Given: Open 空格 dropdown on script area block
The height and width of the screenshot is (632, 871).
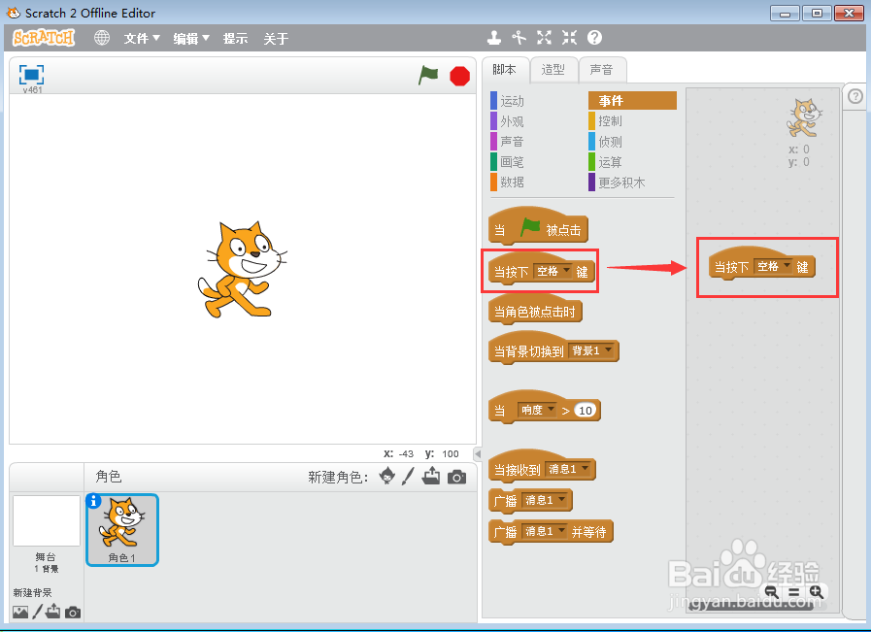Looking at the screenshot, I should click(773, 267).
